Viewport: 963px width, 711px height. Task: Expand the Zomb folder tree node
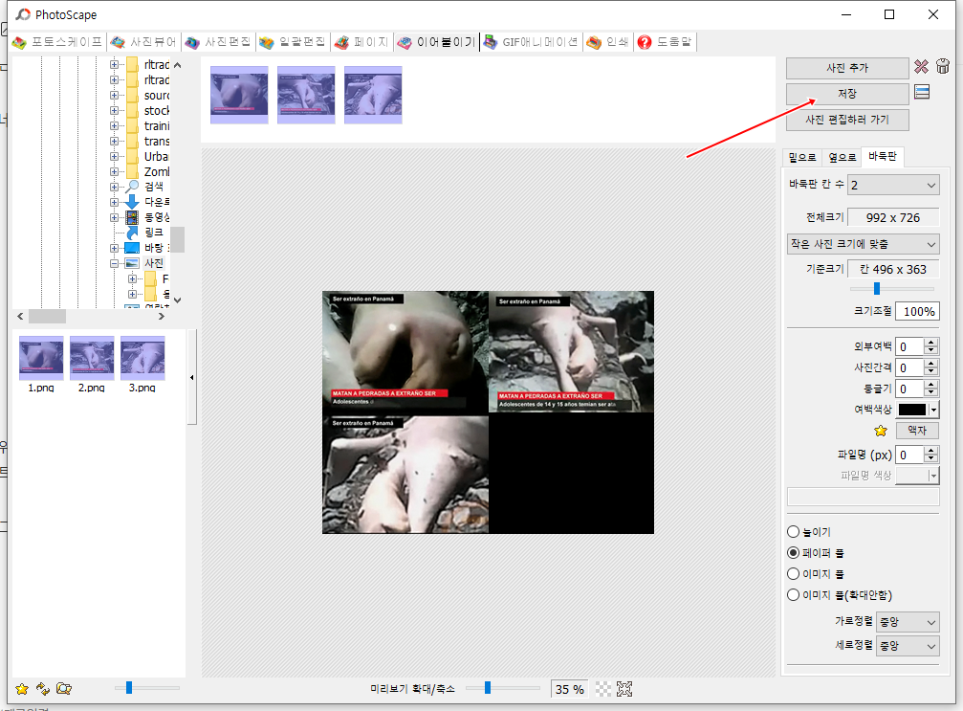point(114,171)
